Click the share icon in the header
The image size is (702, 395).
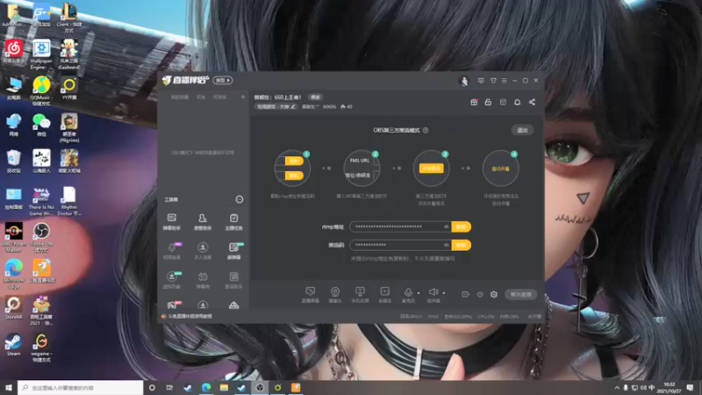(x=532, y=102)
